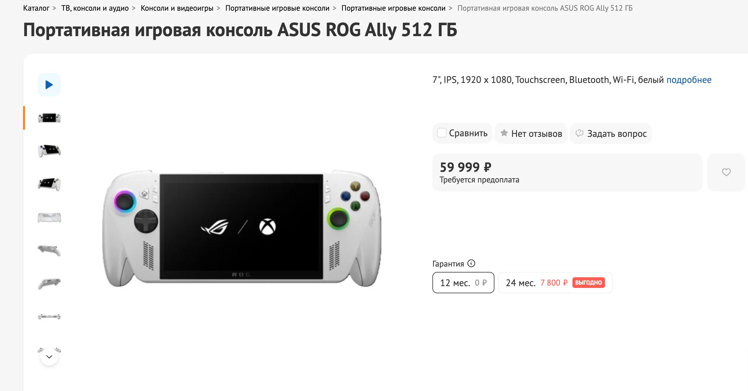Select the thin top-edge view thumbnail

(49, 317)
